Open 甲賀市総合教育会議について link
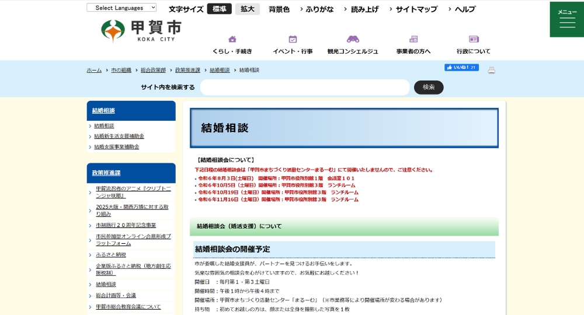 tap(128, 307)
